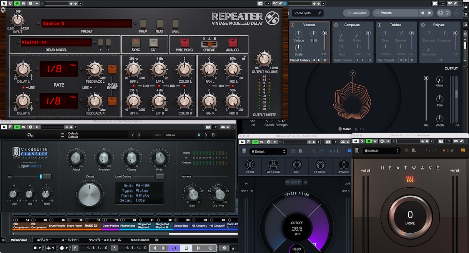Click the VocalSynth Mix slider handle
The height and width of the screenshot is (253, 469).
click(426, 78)
